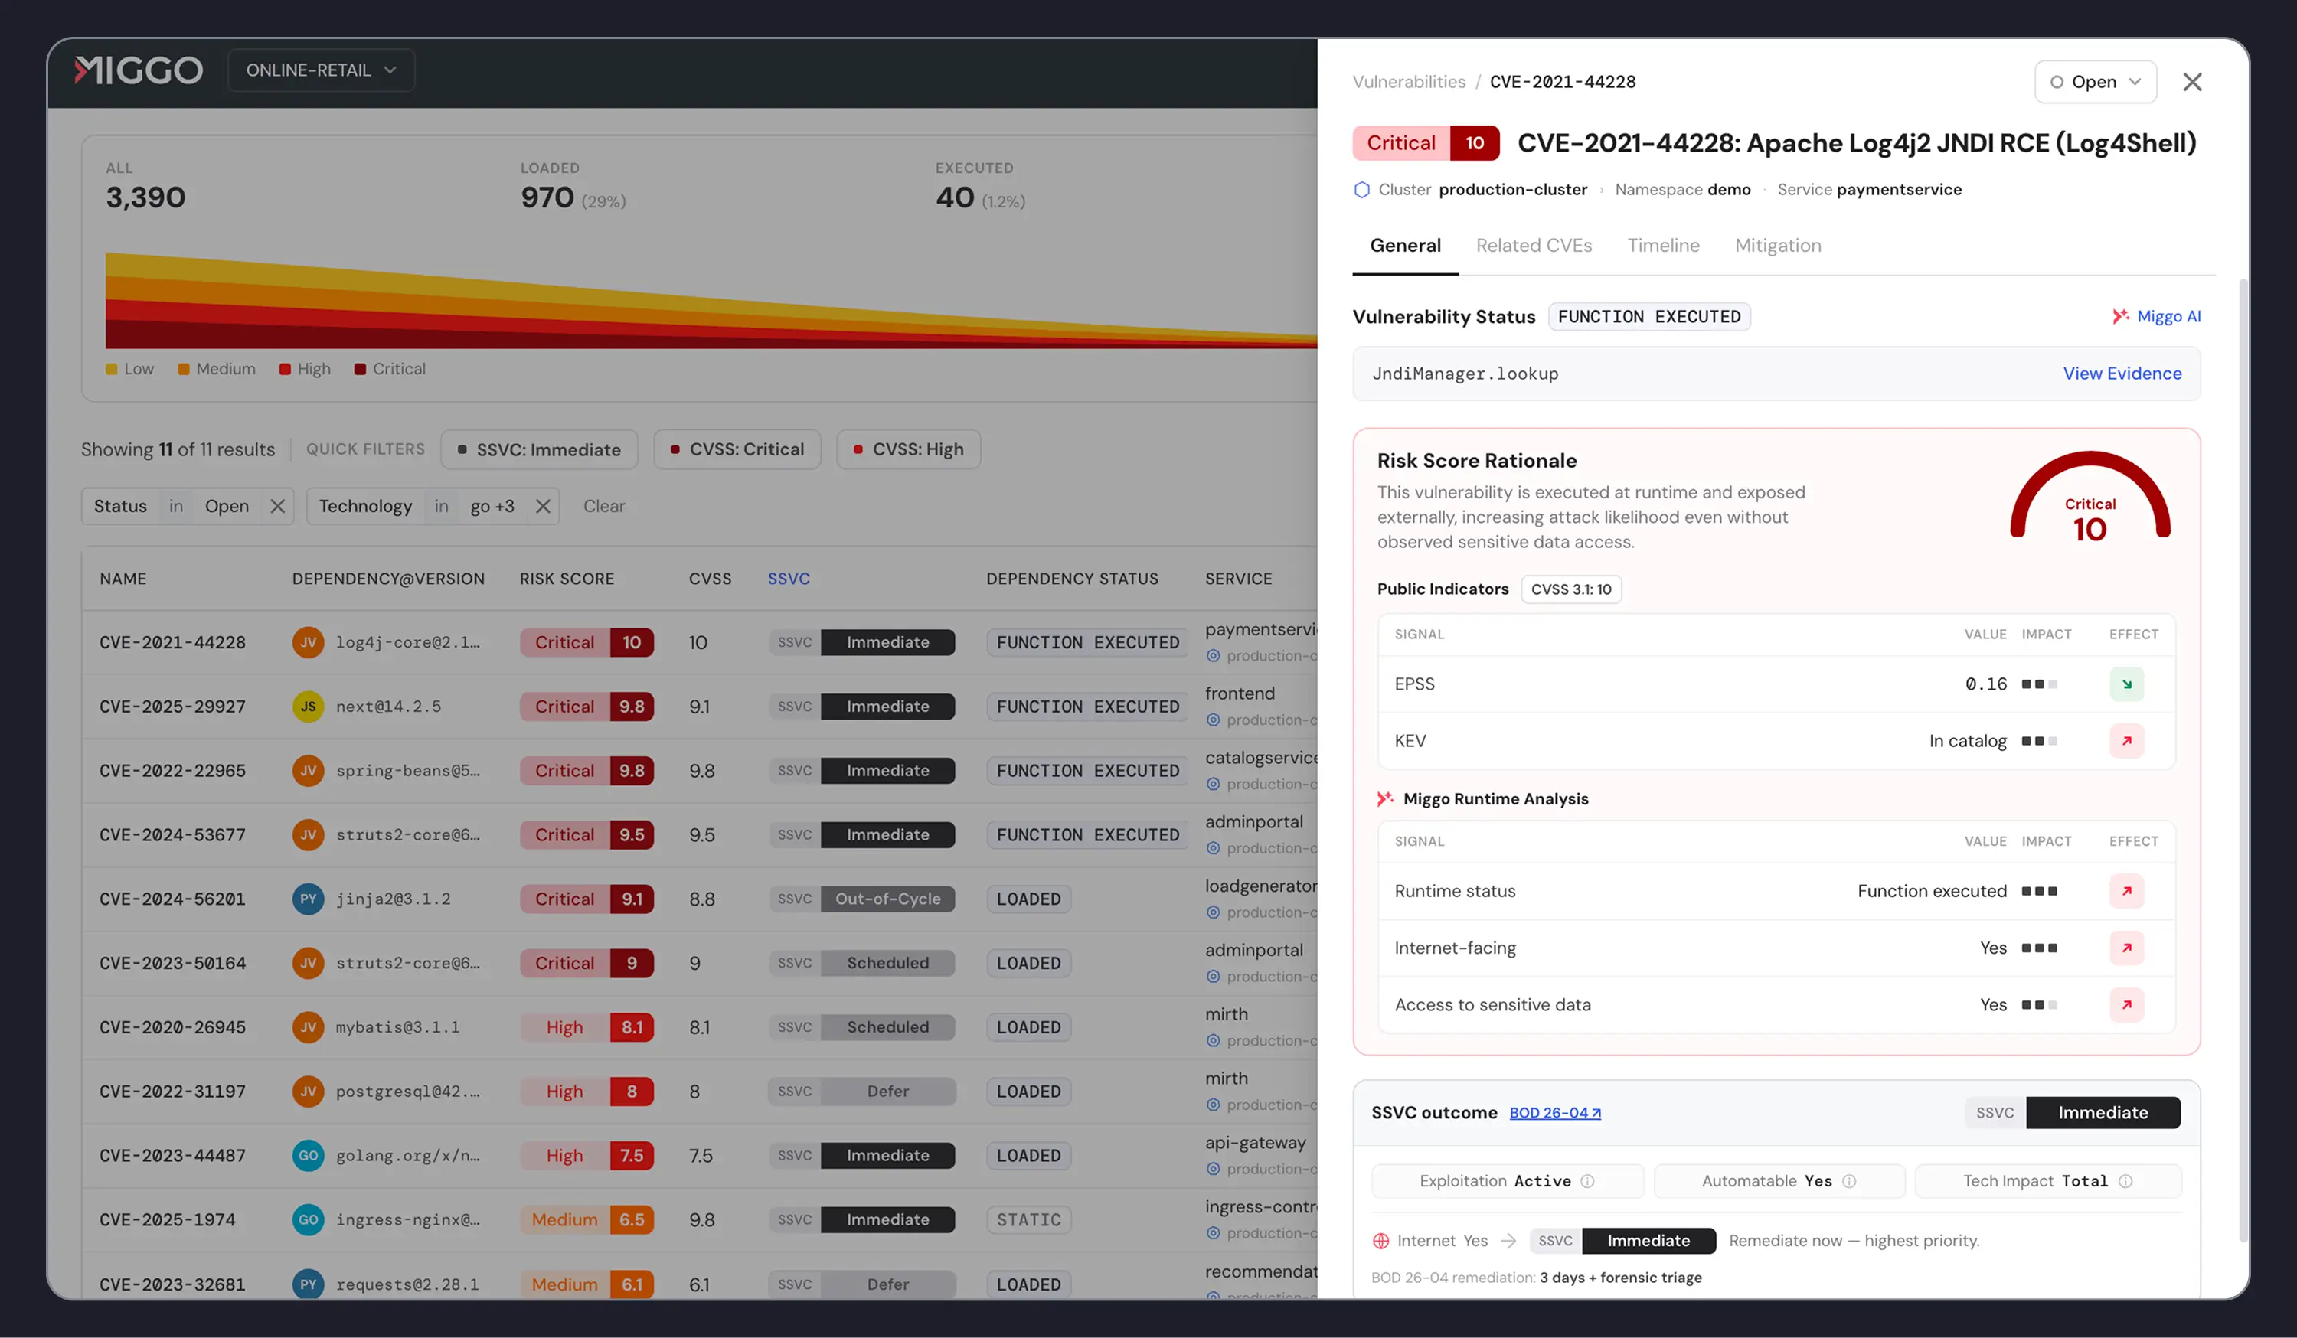This screenshot has height=1338, width=2297.
Task: Click the Exploitation info icon
Action: coord(1587,1181)
